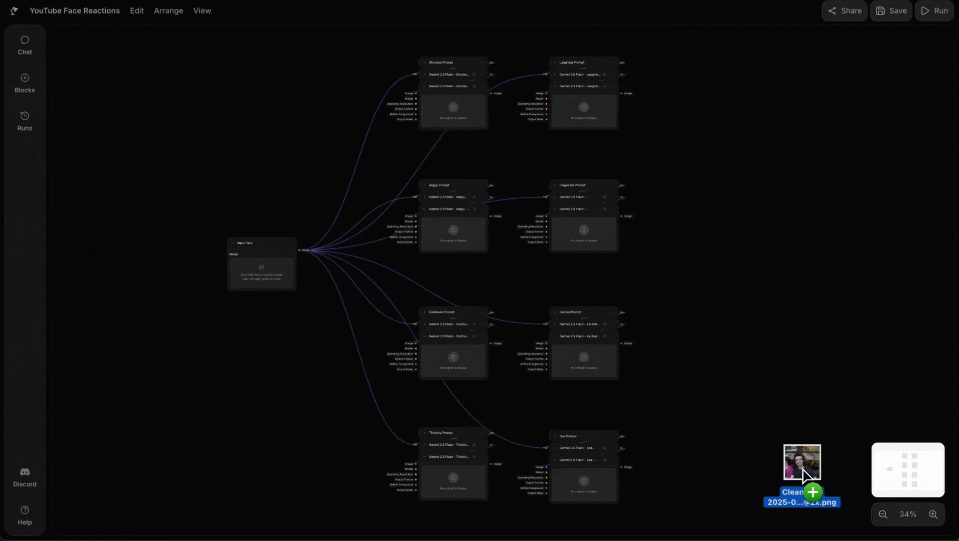Click the canvas minimap preview

pyautogui.click(x=908, y=470)
